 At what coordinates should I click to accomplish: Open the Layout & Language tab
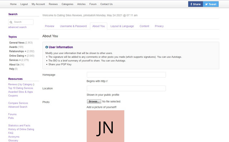click(x=122, y=26)
